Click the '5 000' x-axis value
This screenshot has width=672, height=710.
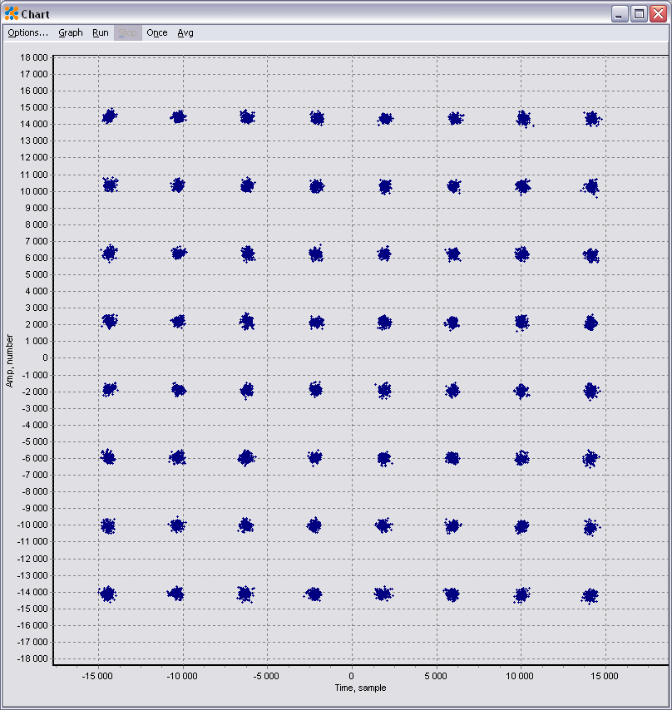436,676
